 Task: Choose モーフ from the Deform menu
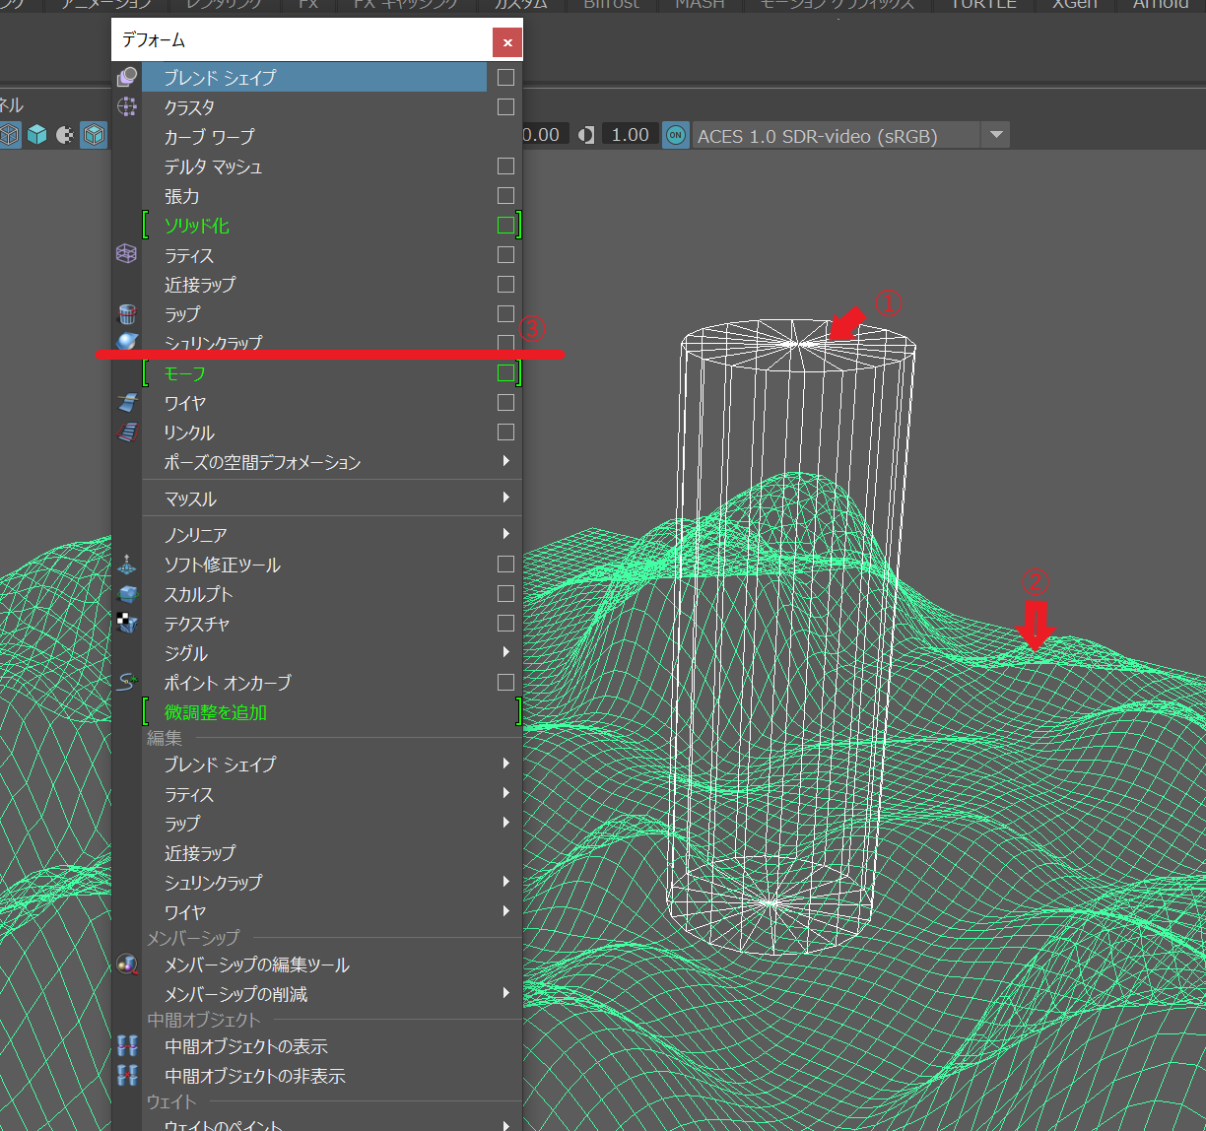coord(185,373)
